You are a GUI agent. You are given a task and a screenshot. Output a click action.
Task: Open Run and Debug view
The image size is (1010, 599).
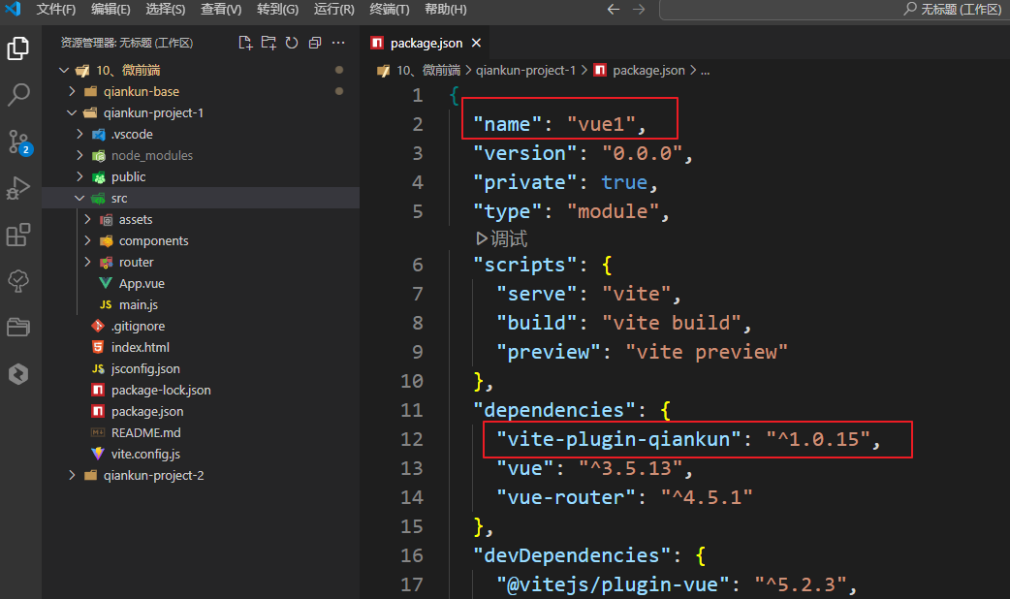tap(18, 188)
